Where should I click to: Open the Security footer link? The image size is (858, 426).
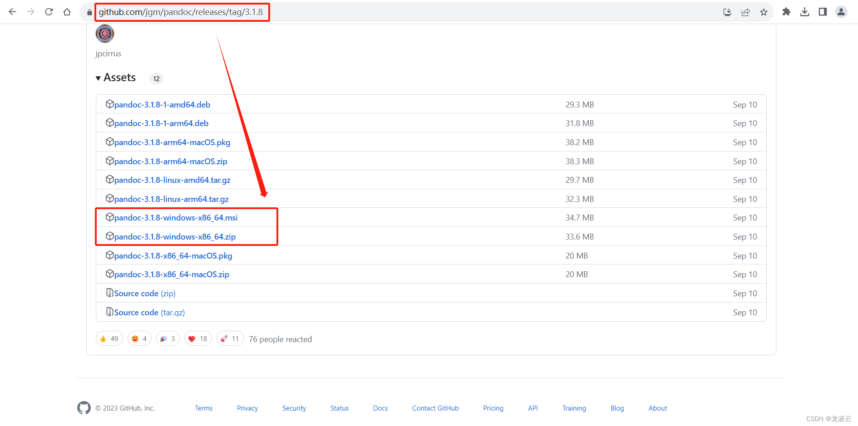point(294,408)
